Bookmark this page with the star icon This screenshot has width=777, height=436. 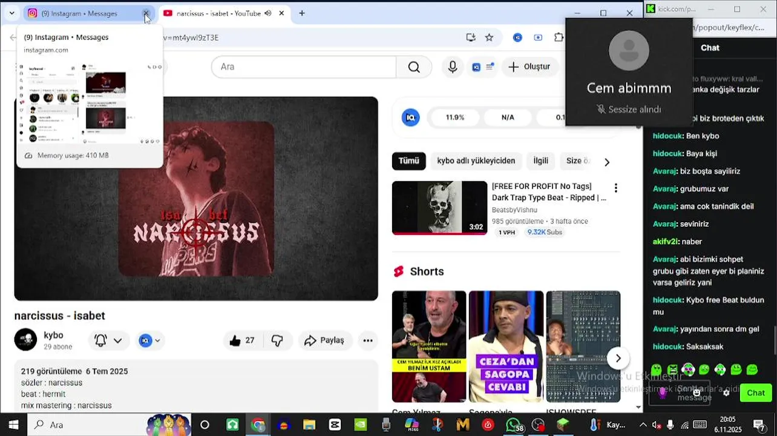[x=489, y=38]
